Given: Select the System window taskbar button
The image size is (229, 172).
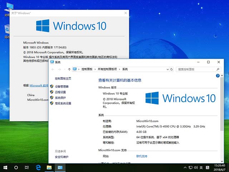Looking at the screenshot, I should pyautogui.click(x=60, y=167).
